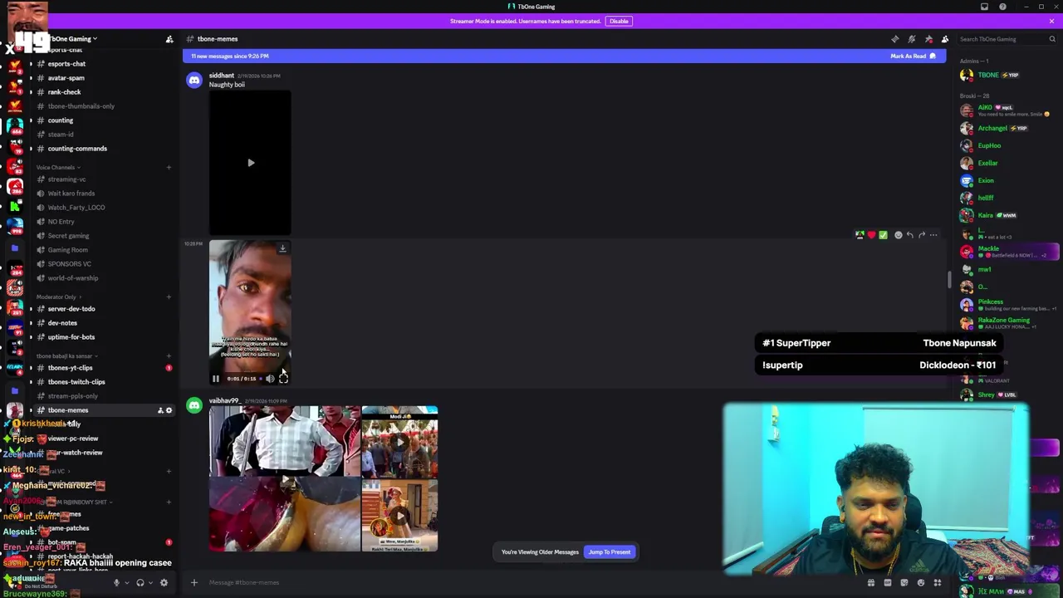Open the Threads icon in channel header
1063x598 pixels.
tap(894, 39)
